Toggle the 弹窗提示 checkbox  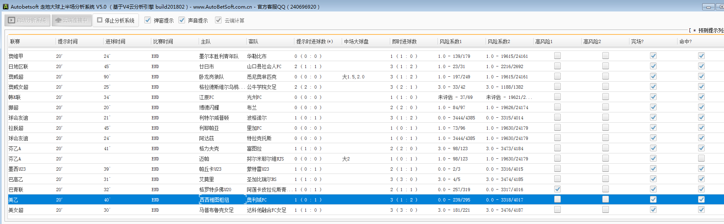click(148, 20)
